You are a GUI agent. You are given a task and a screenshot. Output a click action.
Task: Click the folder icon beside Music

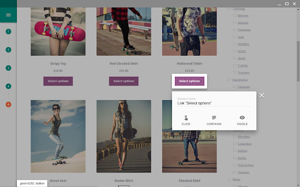[x=229, y=179]
